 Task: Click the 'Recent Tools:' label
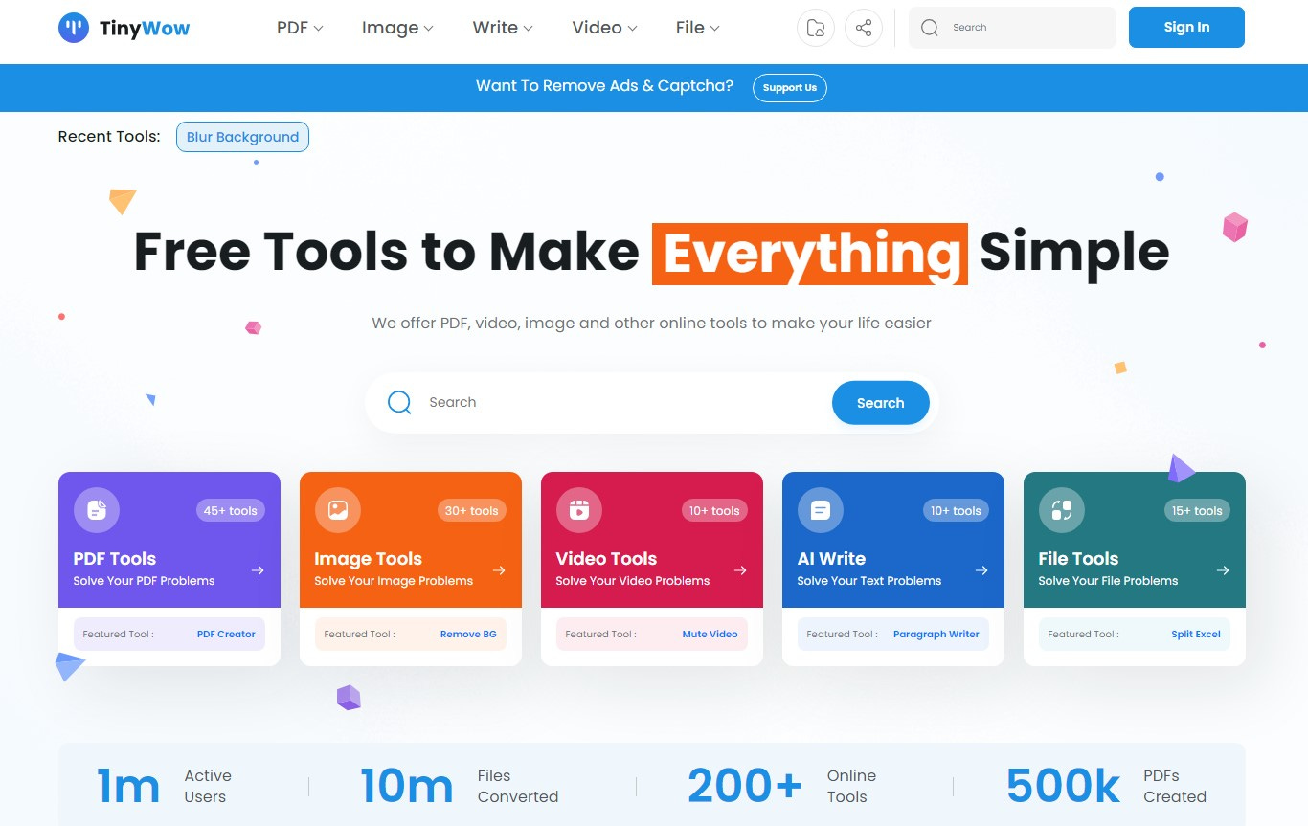(x=109, y=137)
